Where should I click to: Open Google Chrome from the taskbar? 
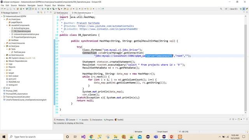[x=91, y=136]
